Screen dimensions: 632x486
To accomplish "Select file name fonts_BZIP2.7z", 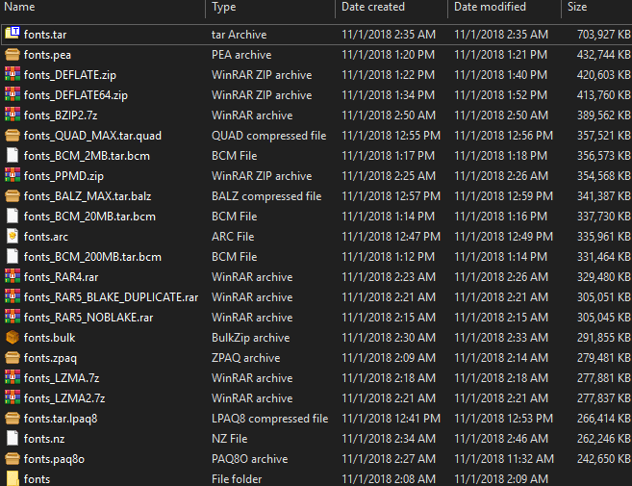I will pos(61,115).
